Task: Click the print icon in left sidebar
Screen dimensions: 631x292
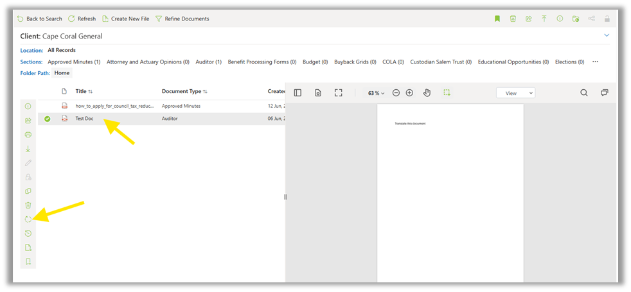Action: (28, 135)
